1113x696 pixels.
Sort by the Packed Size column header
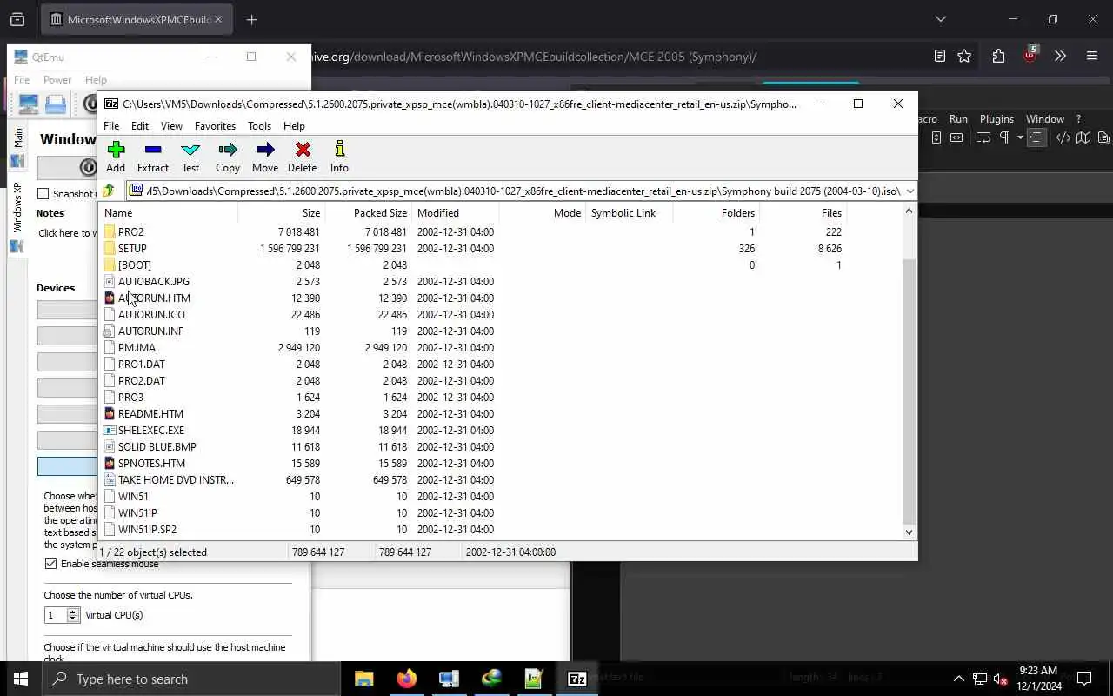click(369, 212)
